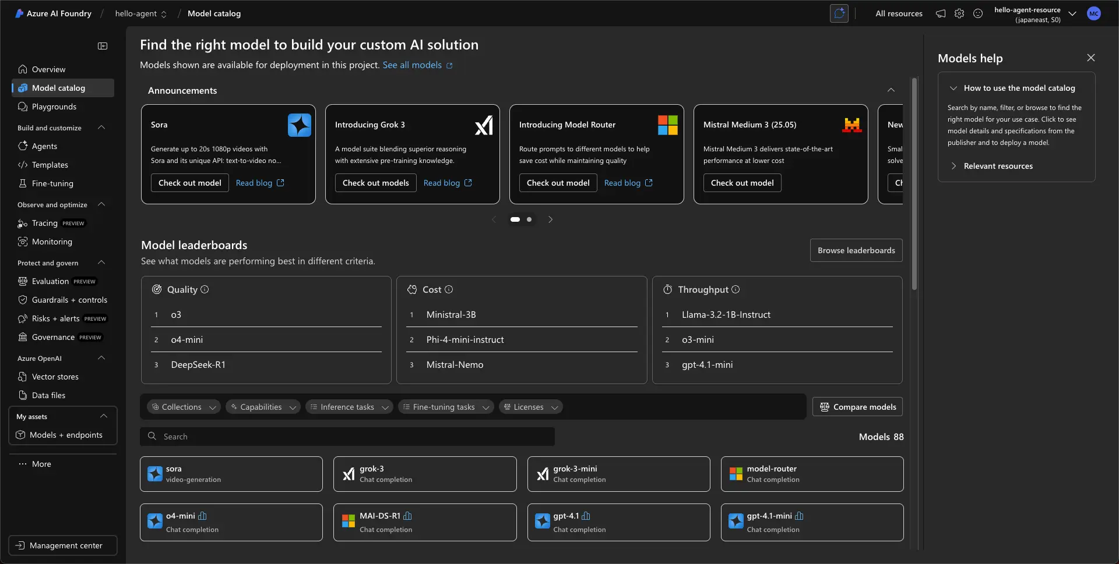The height and width of the screenshot is (564, 1119).
Task: Click the Sora announcement logo icon
Action: pos(300,125)
